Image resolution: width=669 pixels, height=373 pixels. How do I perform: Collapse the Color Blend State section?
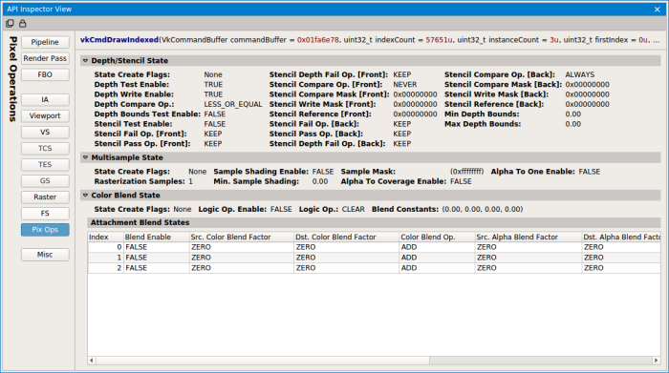coord(85,195)
